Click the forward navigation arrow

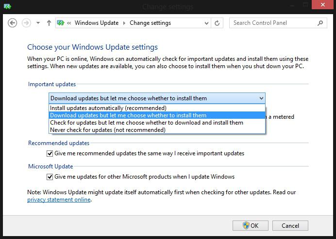tap(26, 23)
